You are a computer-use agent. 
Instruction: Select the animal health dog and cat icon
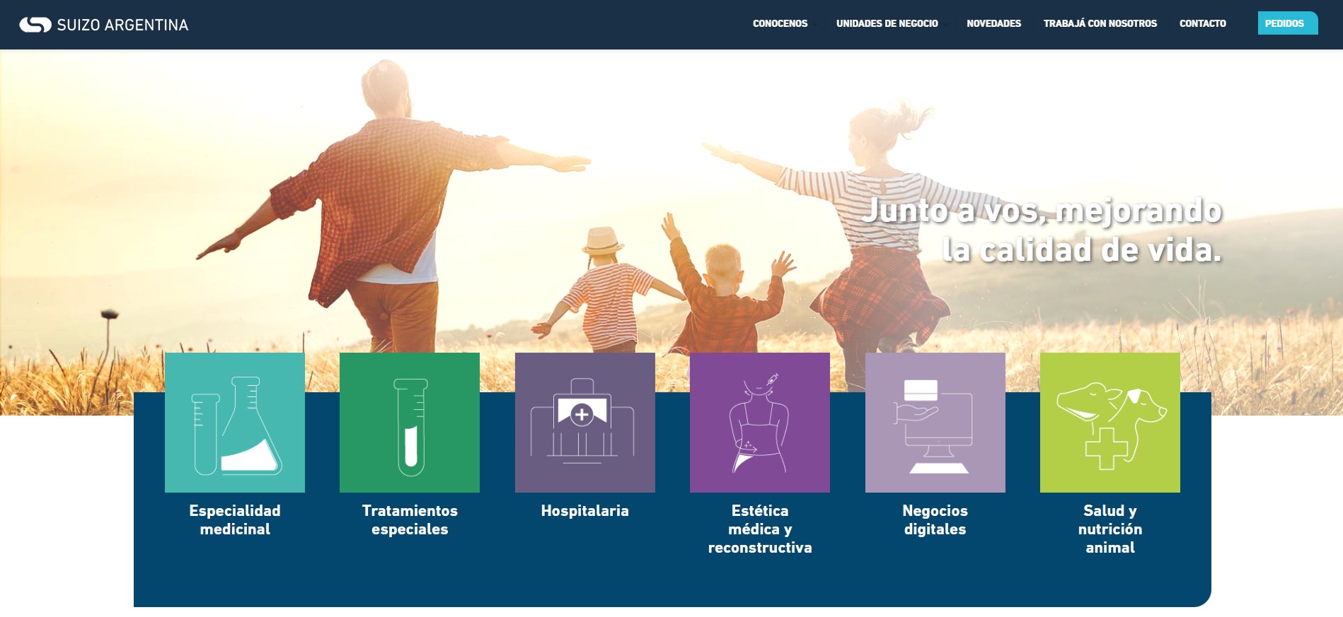click(x=1109, y=423)
